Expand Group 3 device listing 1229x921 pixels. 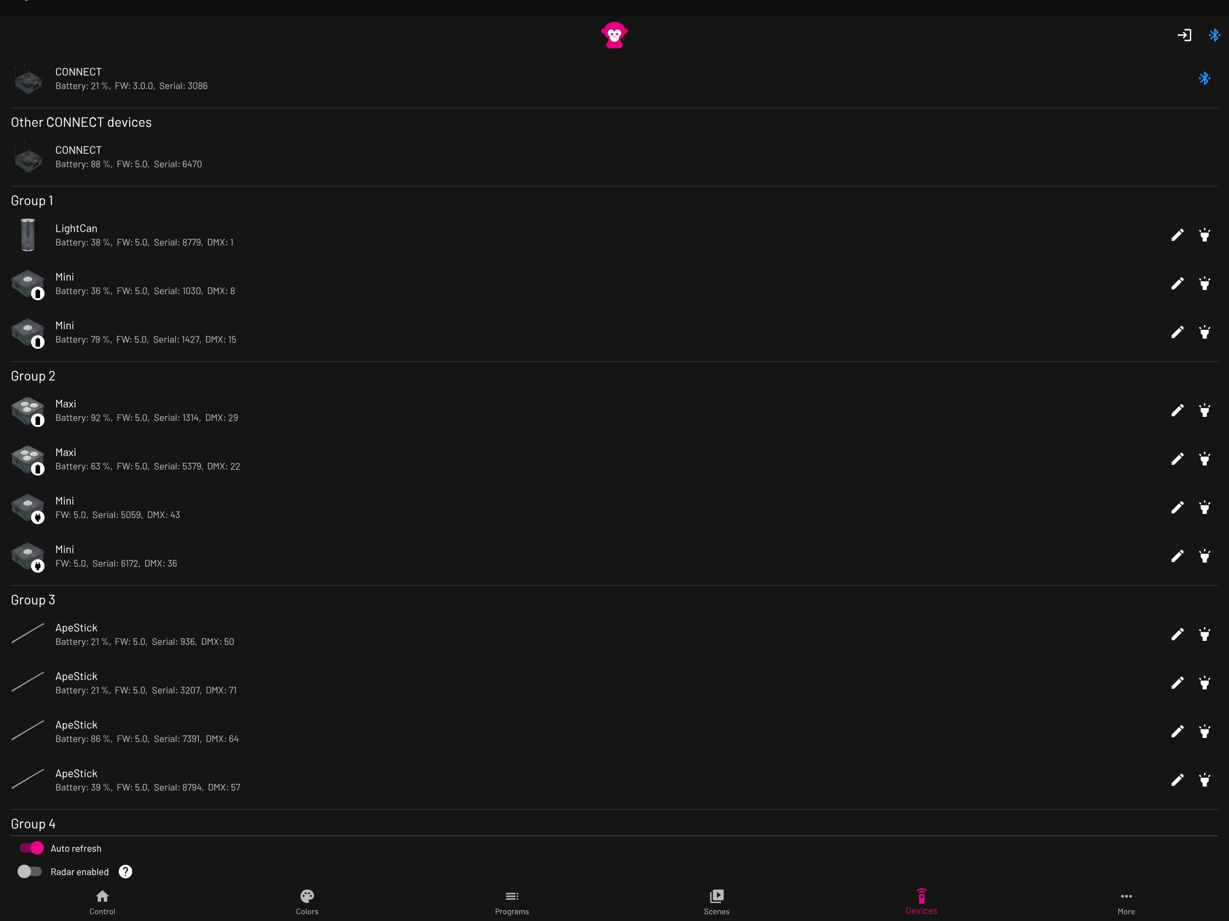point(32,599)
